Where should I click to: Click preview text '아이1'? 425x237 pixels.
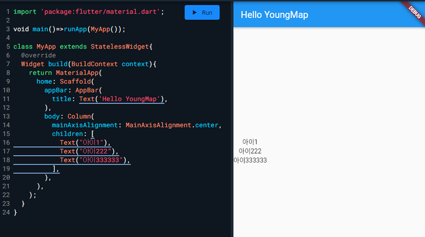point(250,142)
